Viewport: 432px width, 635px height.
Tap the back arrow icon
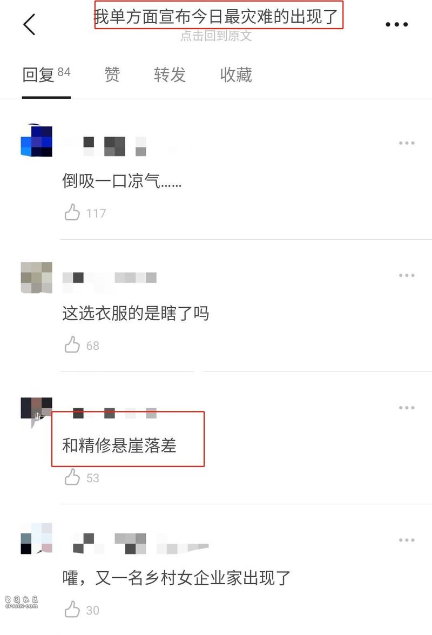tap(29, 24)
